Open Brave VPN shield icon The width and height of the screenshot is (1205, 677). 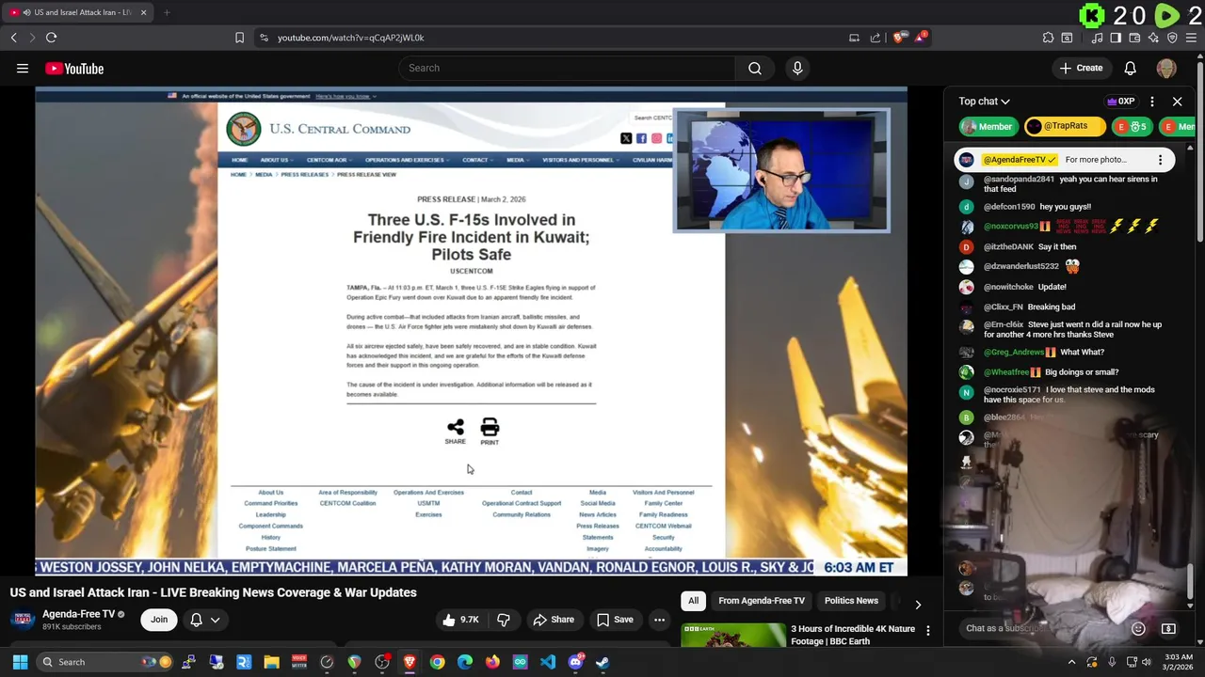pos(1172,38)
